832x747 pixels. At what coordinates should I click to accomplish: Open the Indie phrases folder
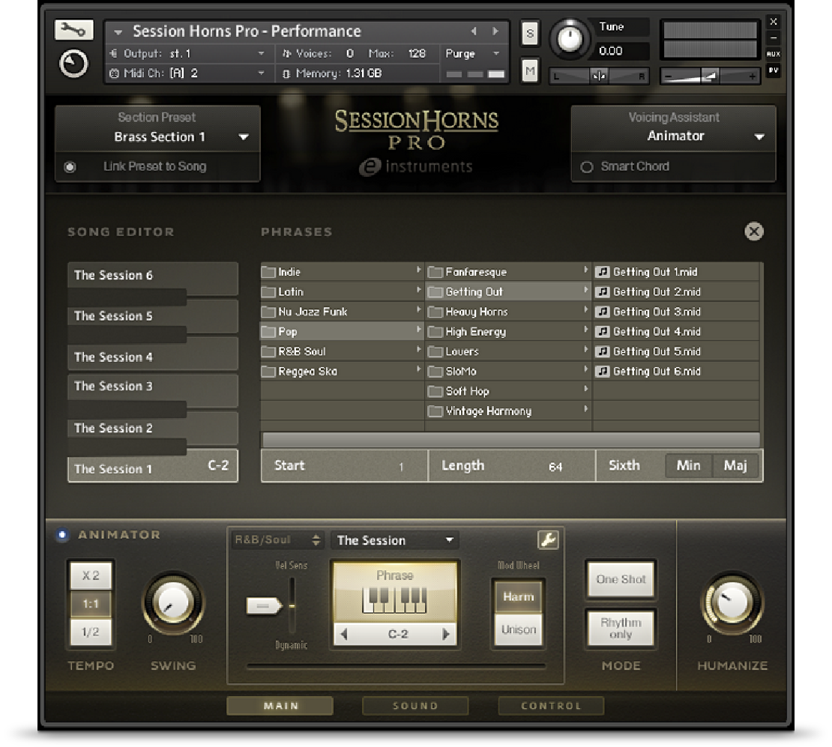(342, 272)
